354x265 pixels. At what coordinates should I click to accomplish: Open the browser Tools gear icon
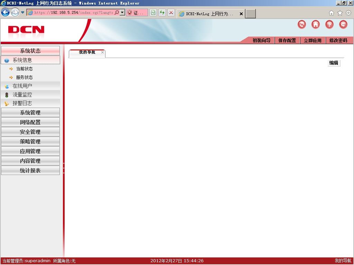click(x=348, y=13)
